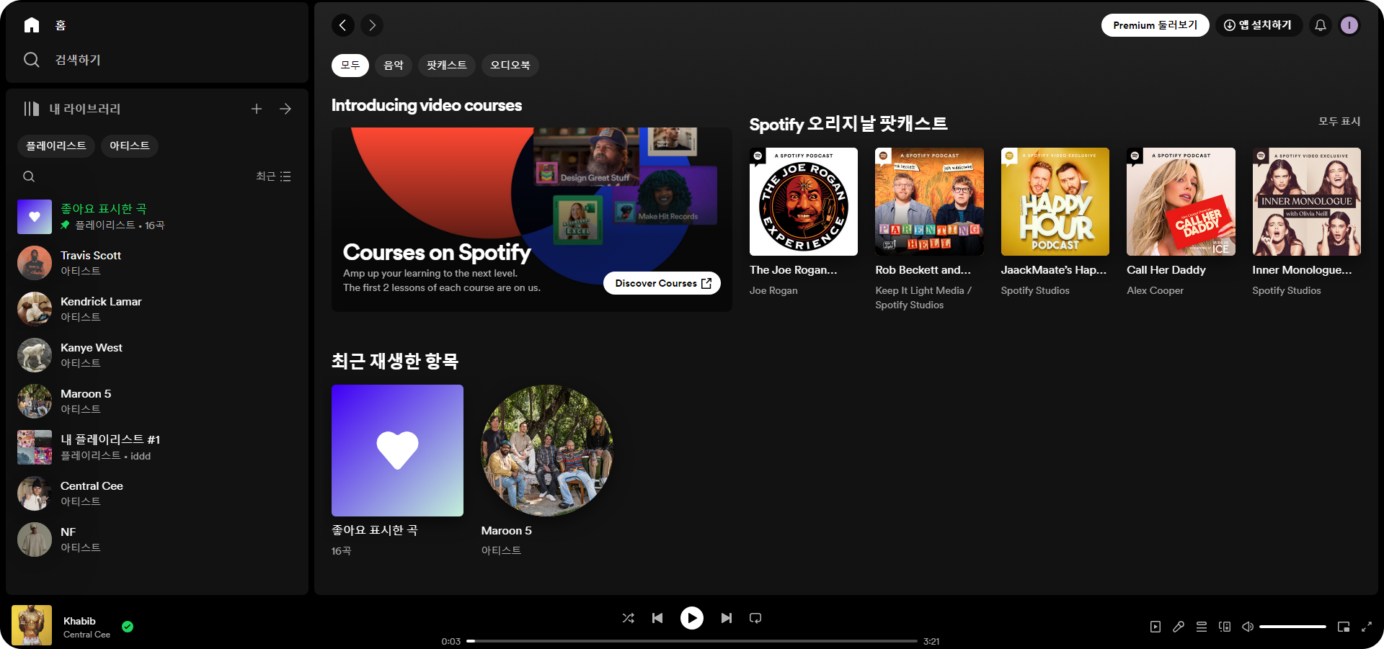
Task: Enter full screen with expand icon
Action: (1367, 627)
